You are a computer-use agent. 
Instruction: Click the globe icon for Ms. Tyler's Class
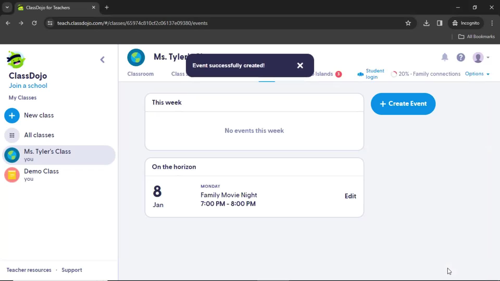12,155
